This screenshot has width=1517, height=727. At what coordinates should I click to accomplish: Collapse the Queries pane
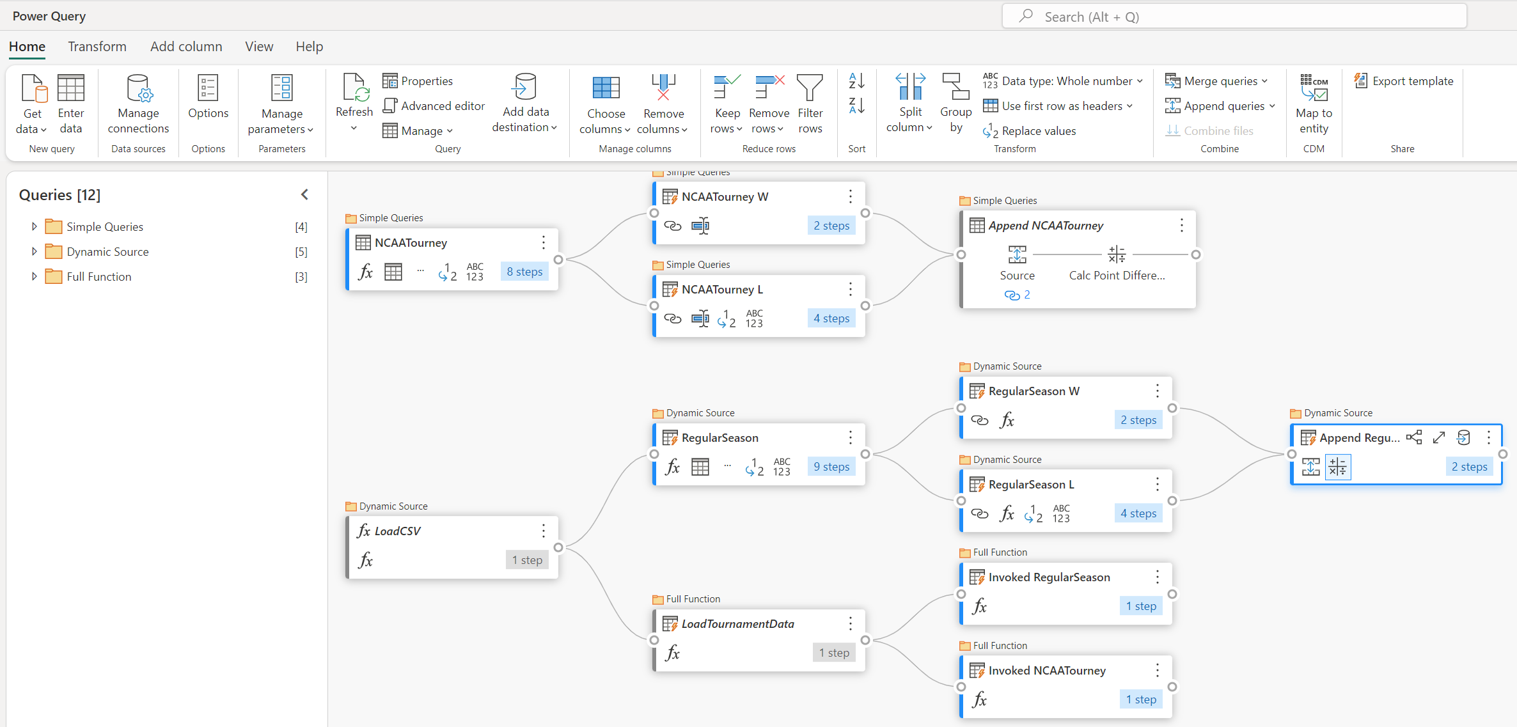tap(304, 194)
